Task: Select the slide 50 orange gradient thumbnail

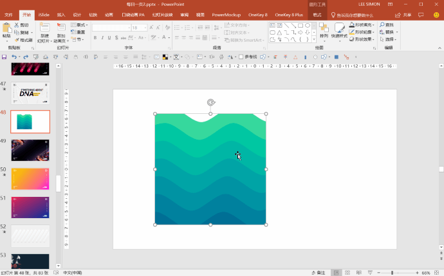Action: 30,179
